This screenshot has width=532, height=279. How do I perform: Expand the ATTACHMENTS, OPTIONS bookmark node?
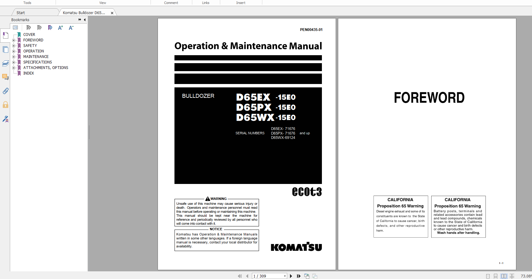[14, 68]
